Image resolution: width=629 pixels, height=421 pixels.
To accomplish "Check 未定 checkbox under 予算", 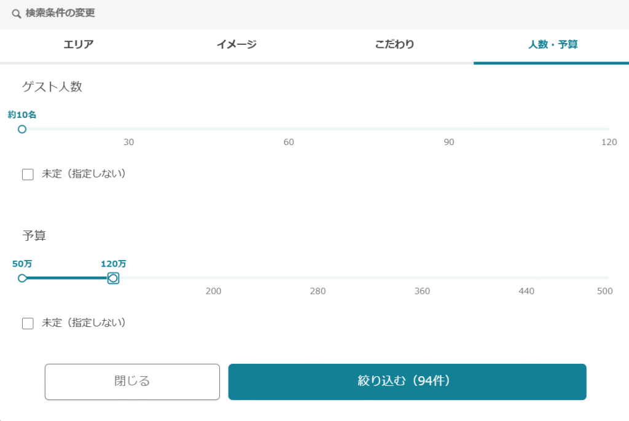I will (x=28, y=323).
